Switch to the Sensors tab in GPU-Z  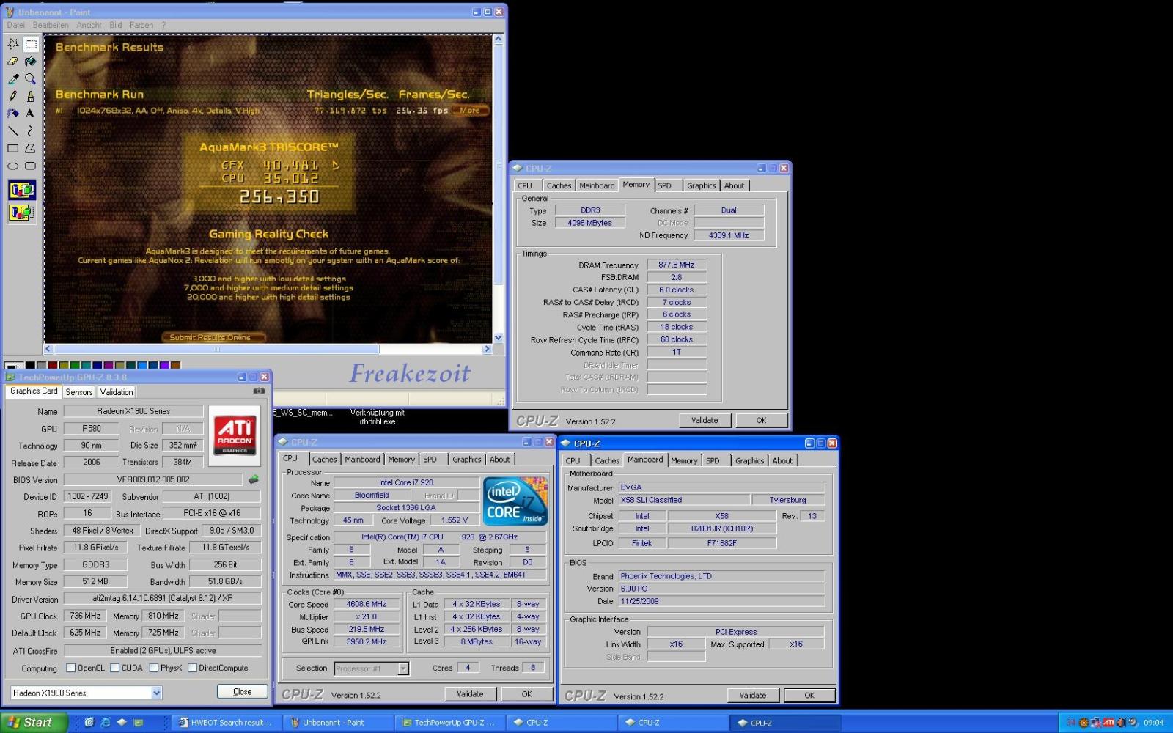tap(79, 392)
